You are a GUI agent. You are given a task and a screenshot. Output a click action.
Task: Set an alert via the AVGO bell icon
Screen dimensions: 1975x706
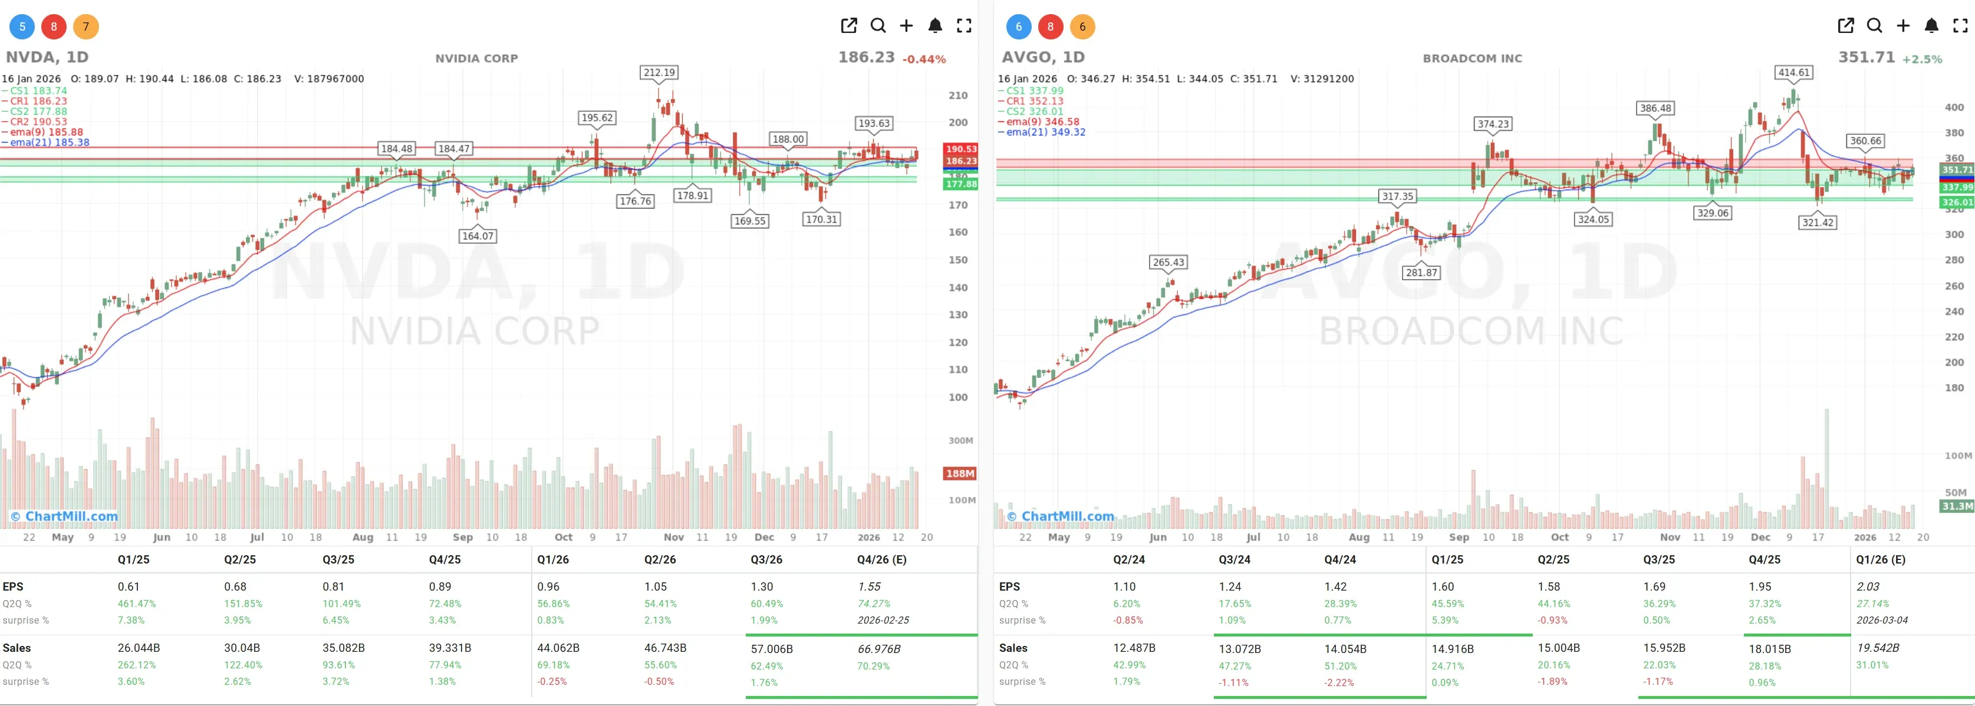pyautogui.click(x=1931, y=25)
